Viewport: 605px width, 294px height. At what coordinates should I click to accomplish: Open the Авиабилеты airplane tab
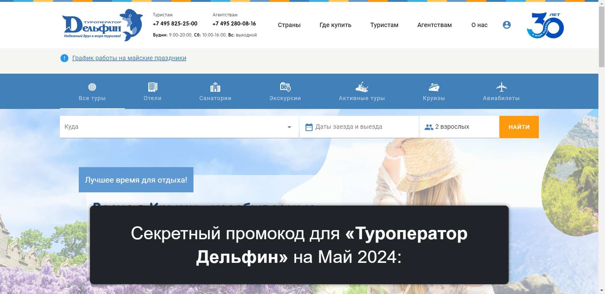coord(501,92)
